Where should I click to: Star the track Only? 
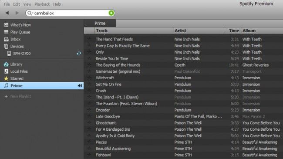pyautogui.click(x=89, y=52)
